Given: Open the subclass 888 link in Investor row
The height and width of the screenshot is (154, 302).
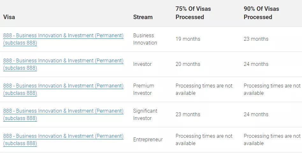Looking at the screenshot, I should point(63,64).
